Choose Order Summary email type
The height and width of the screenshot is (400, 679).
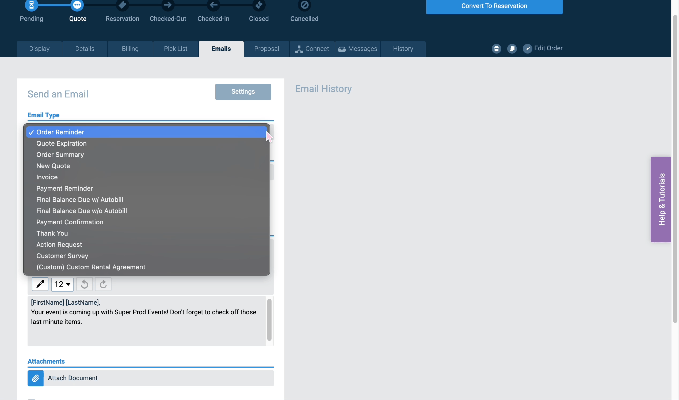(146, 154)
